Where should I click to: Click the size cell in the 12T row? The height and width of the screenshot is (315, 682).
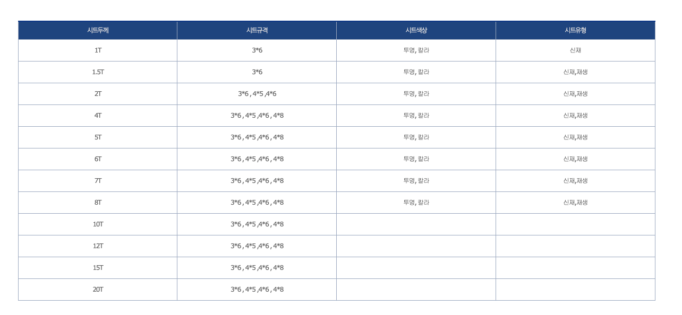(257, 246)
